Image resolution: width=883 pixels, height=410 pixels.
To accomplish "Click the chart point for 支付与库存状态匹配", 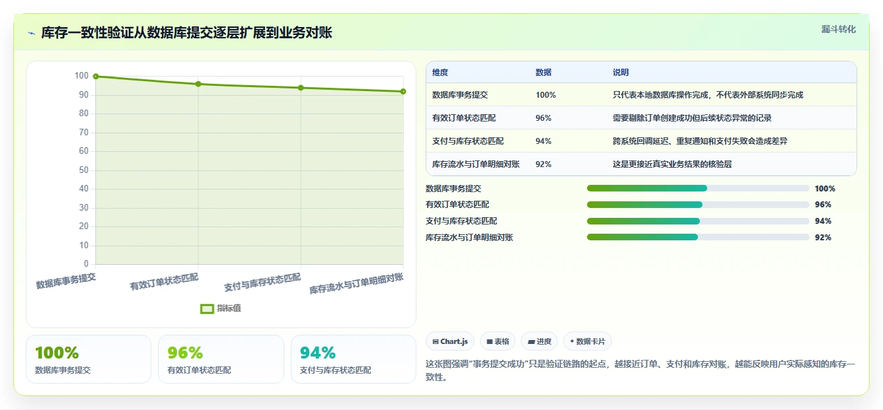I will (x=301, y=88).
